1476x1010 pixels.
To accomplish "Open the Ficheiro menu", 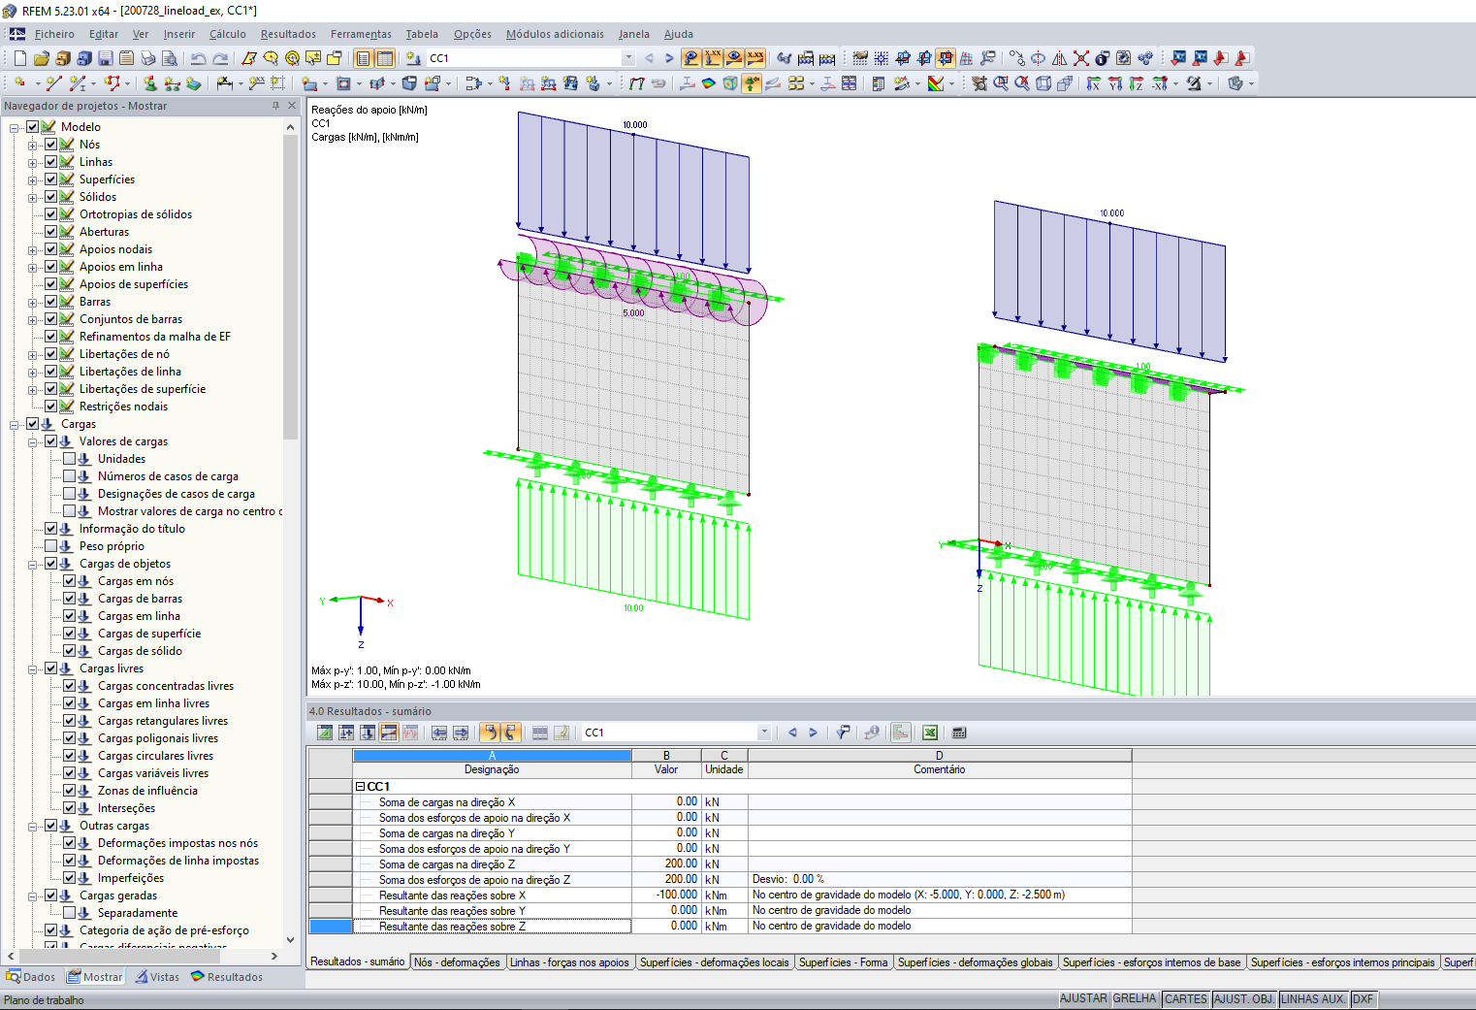I will pos(54,34).
